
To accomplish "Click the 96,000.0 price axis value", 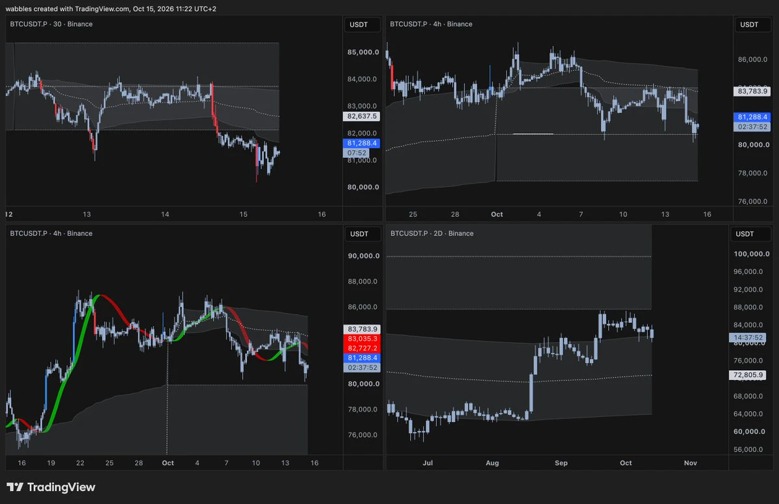I will [x=748, y=271].
